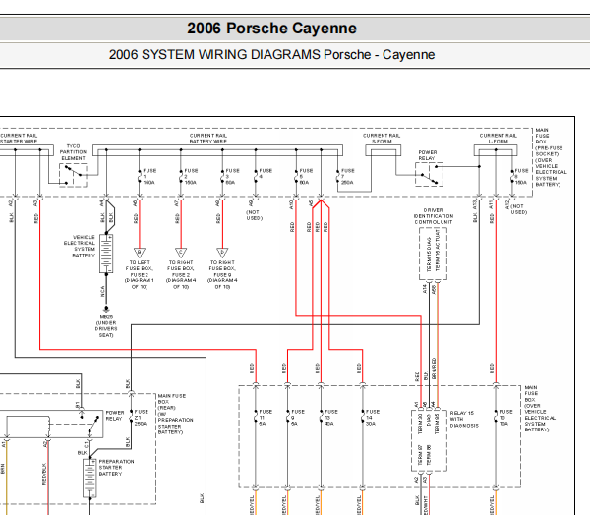Click the "2006 Porsche Cayenne" title heading
590x515 pixels.
click(271, 29)
